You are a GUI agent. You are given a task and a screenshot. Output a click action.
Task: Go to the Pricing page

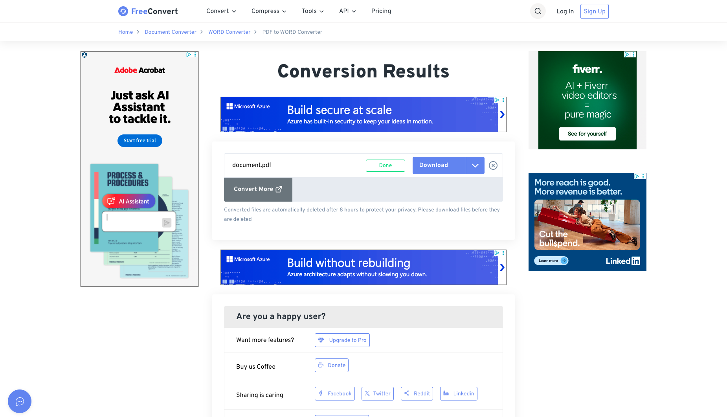click(x=381, y=11)
